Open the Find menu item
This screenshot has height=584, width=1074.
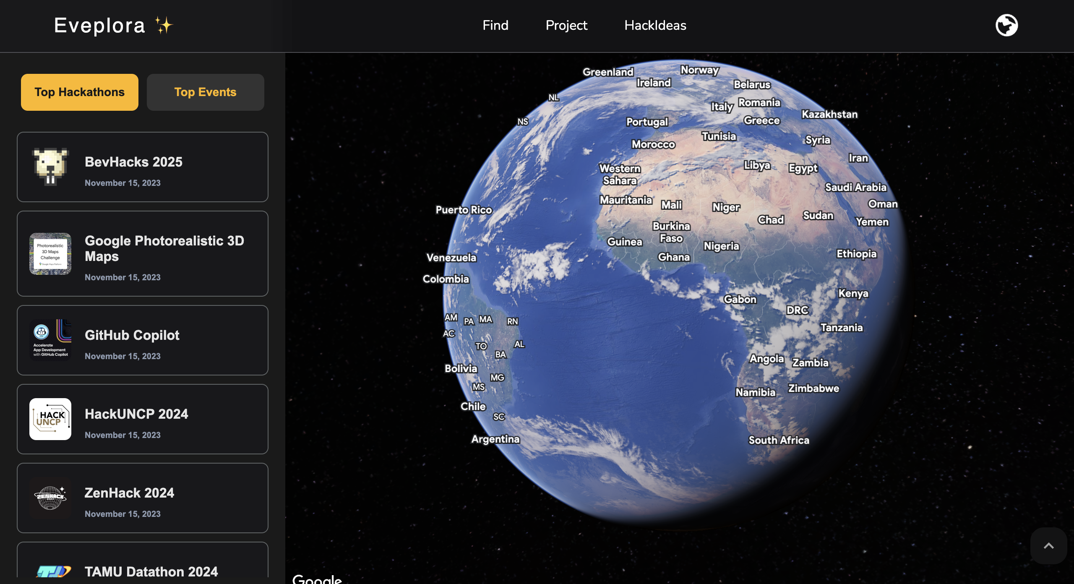click(x=495, y=25)
